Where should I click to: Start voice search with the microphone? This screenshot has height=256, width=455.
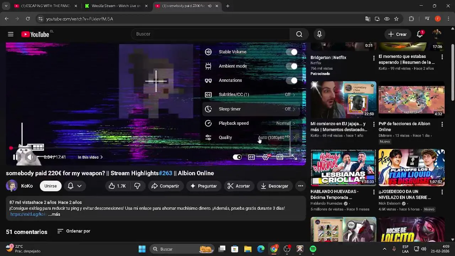319,34
